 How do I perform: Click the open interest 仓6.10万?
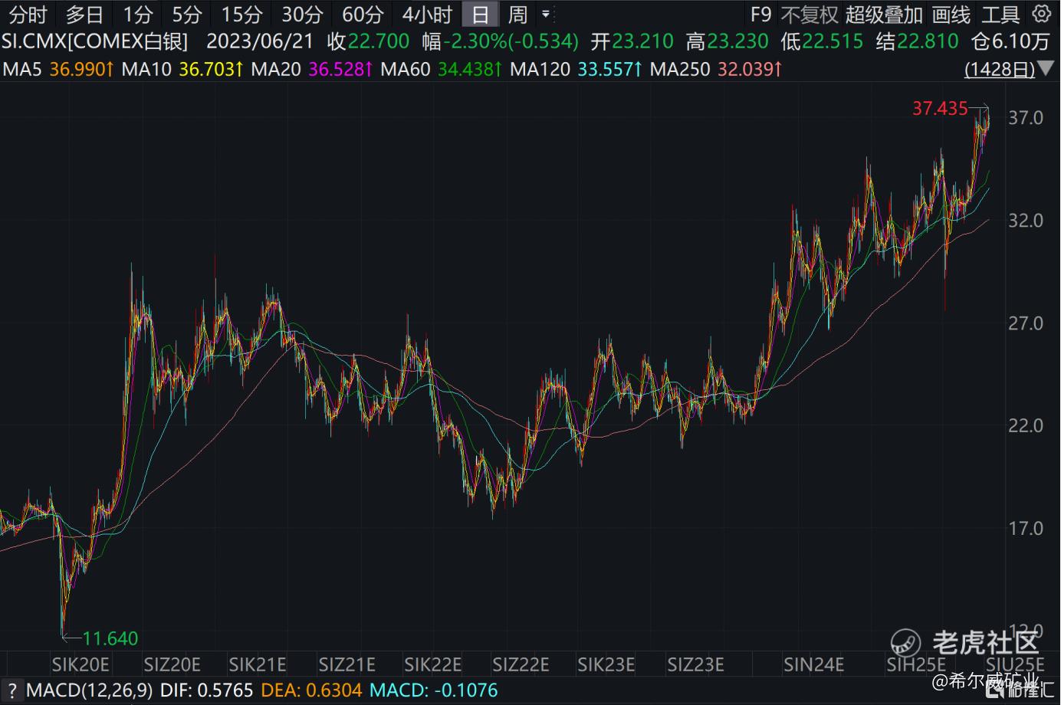pyautogui.click(x=1010, y=41)
